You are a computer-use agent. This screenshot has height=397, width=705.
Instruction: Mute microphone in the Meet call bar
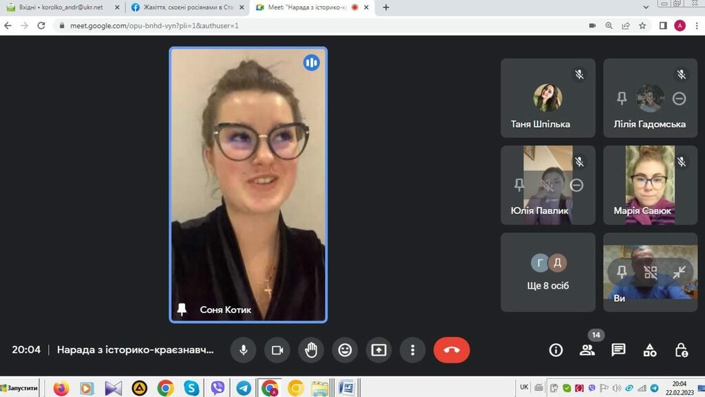(x=243, y=350)
